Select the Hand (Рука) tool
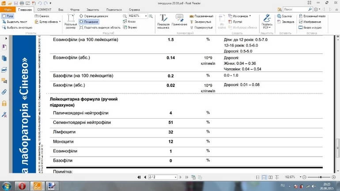The height and width of the screenshot is (191, 340). coord(8,16)
